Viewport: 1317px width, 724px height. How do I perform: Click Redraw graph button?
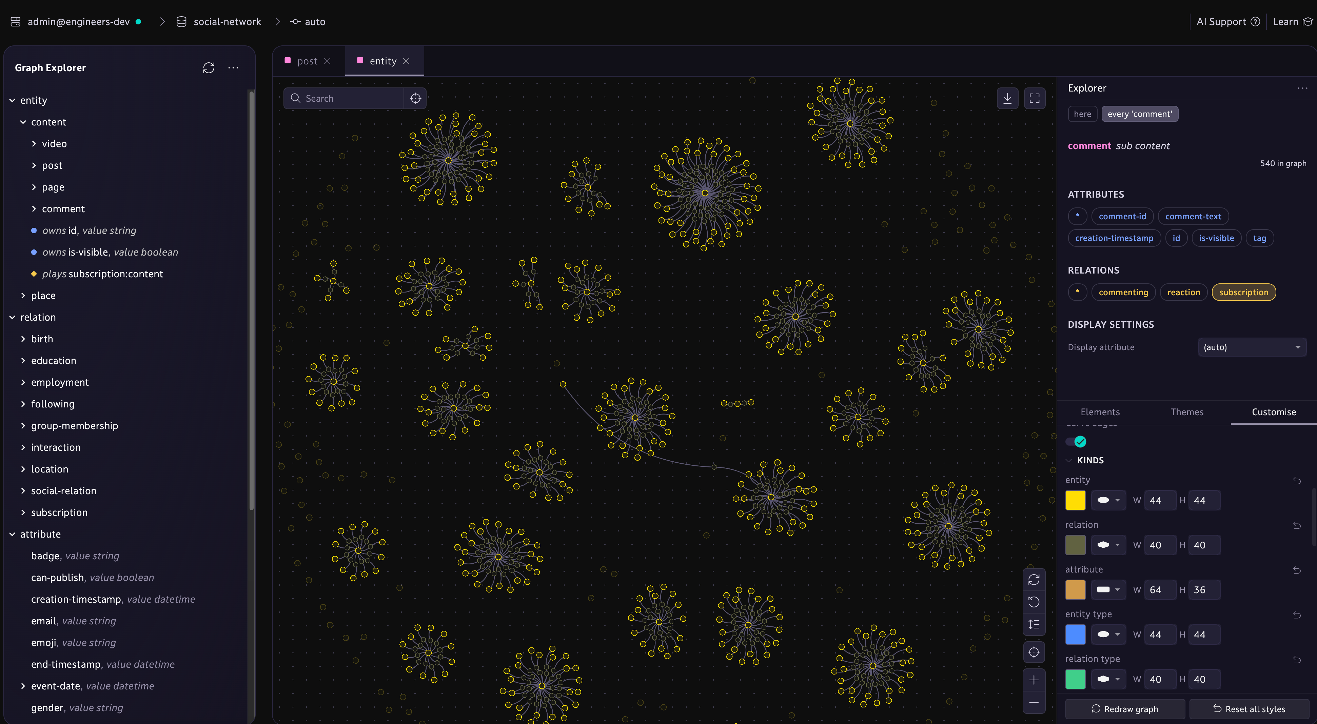(x=1125, y=709)
